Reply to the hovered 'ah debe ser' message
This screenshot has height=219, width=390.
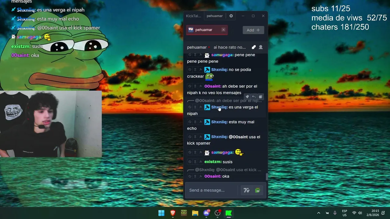pos(254,97)
